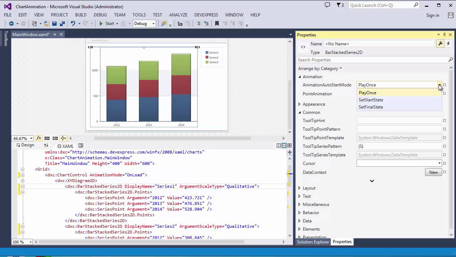Click the show snap grid icon
456x257 pixels.
(47, 138)
